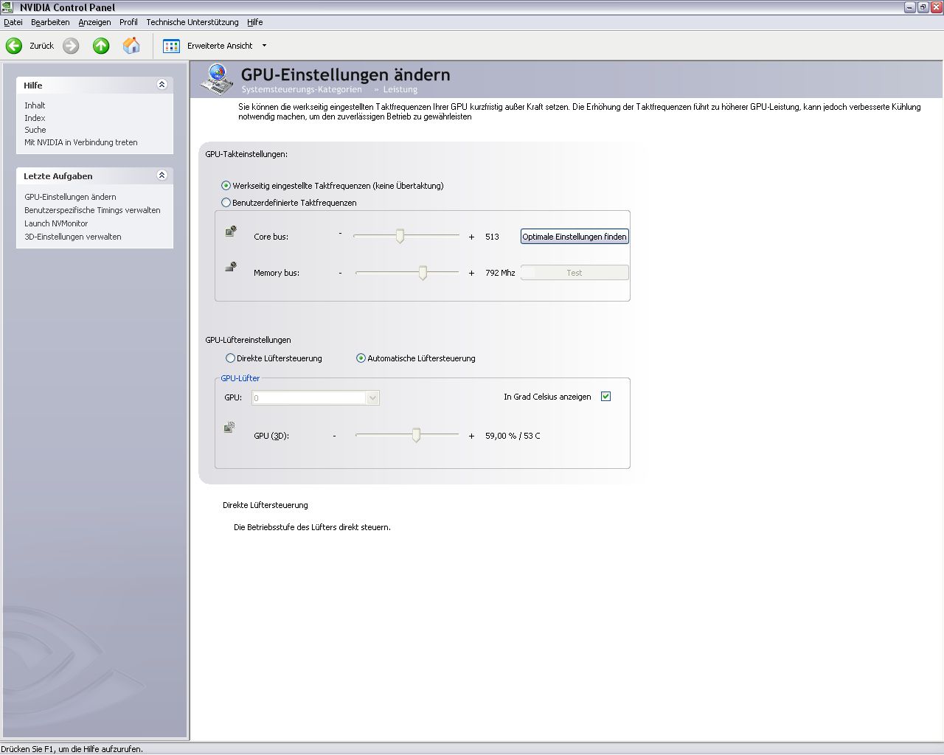Image resolution: width=944 pixels, height=755 pixels.
Task: Click the Core bus minus sign
Action: tap(340, 234)
